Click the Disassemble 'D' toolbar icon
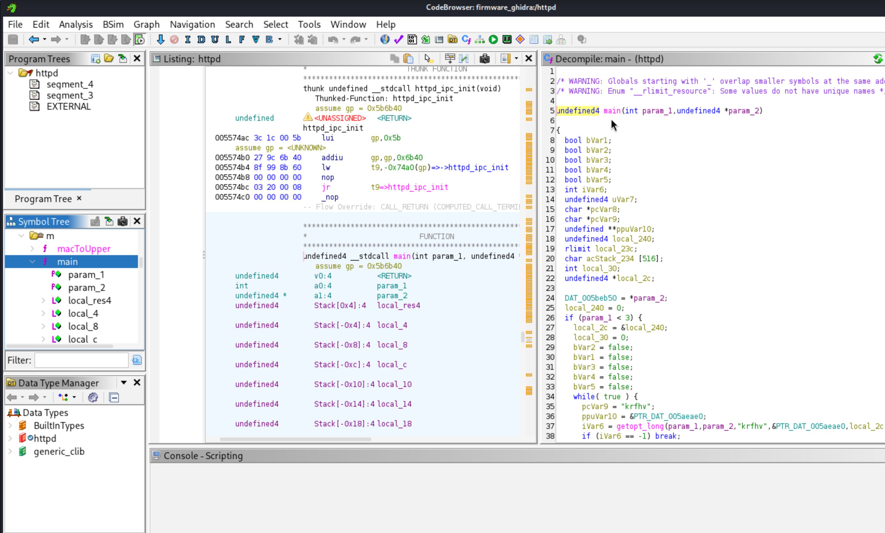This screenshot has height=533, width=885. point(201,39)
